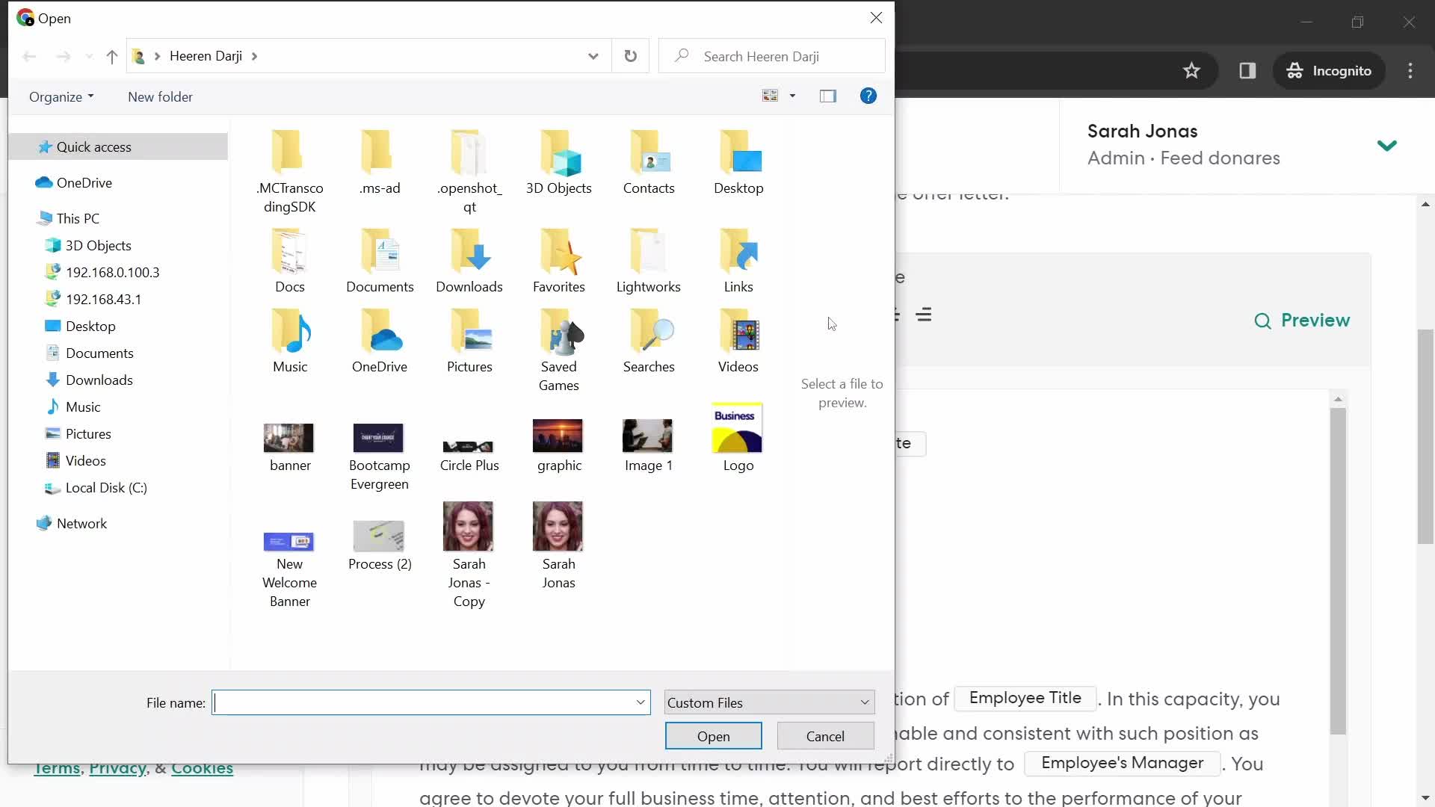Expand the view options dropdown arrow
Screen dimensions: 1435x807
[x=792, y=96]
